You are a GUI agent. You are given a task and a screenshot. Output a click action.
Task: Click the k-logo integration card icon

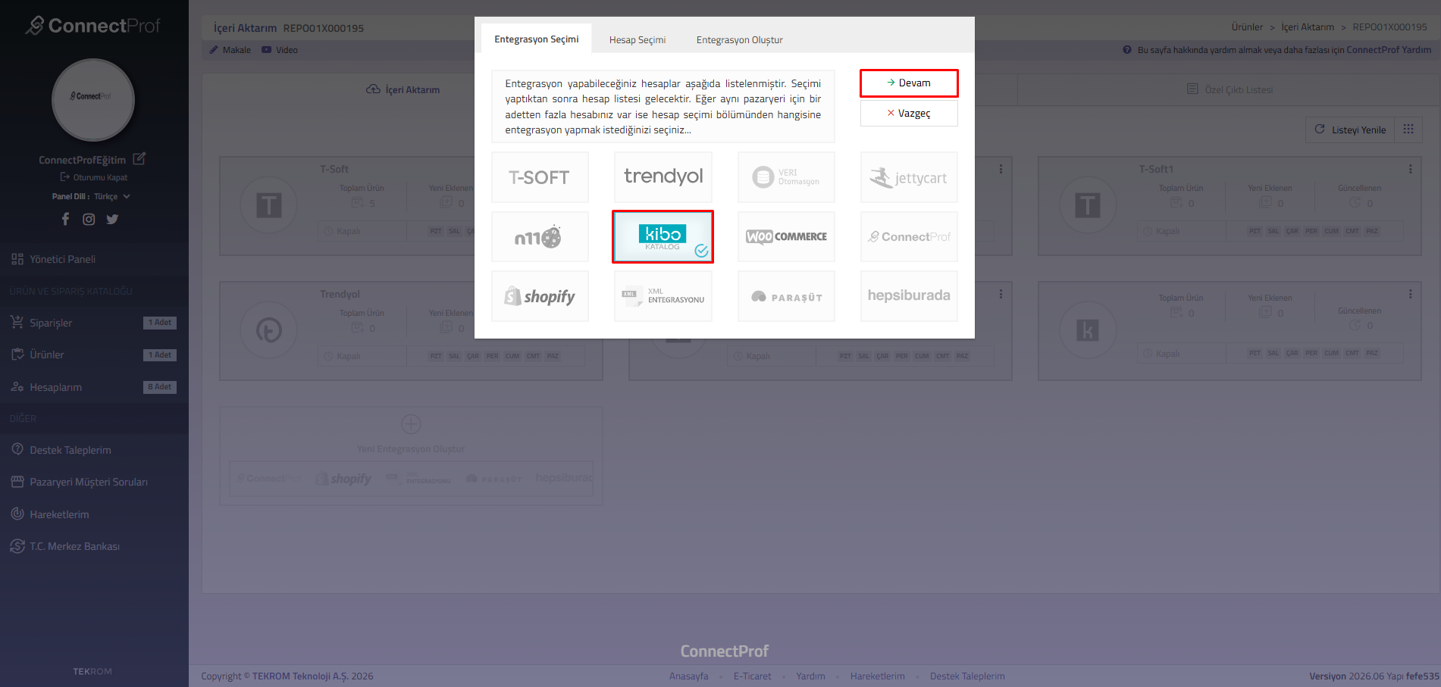pyautogui.click(x=1087, y=330)
